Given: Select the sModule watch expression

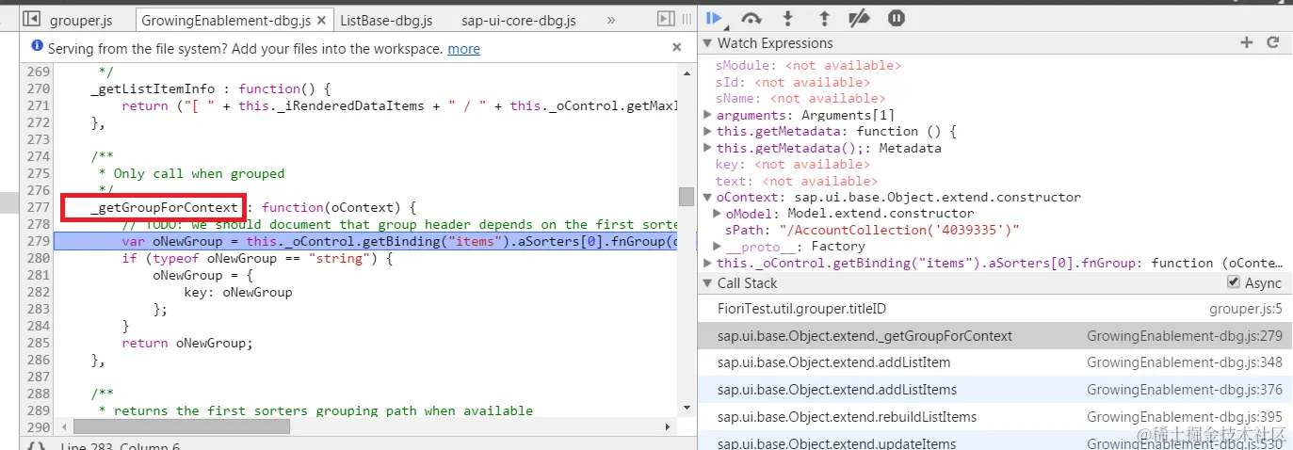Looking at the screenshot, I should (x=808, y=66).
